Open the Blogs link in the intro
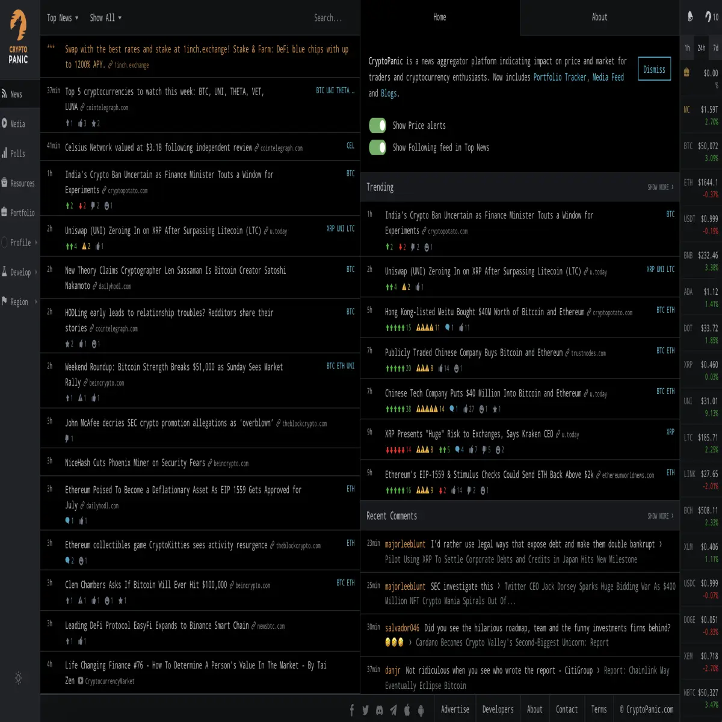Screen dimensions: 722x722 coord(389,93)
